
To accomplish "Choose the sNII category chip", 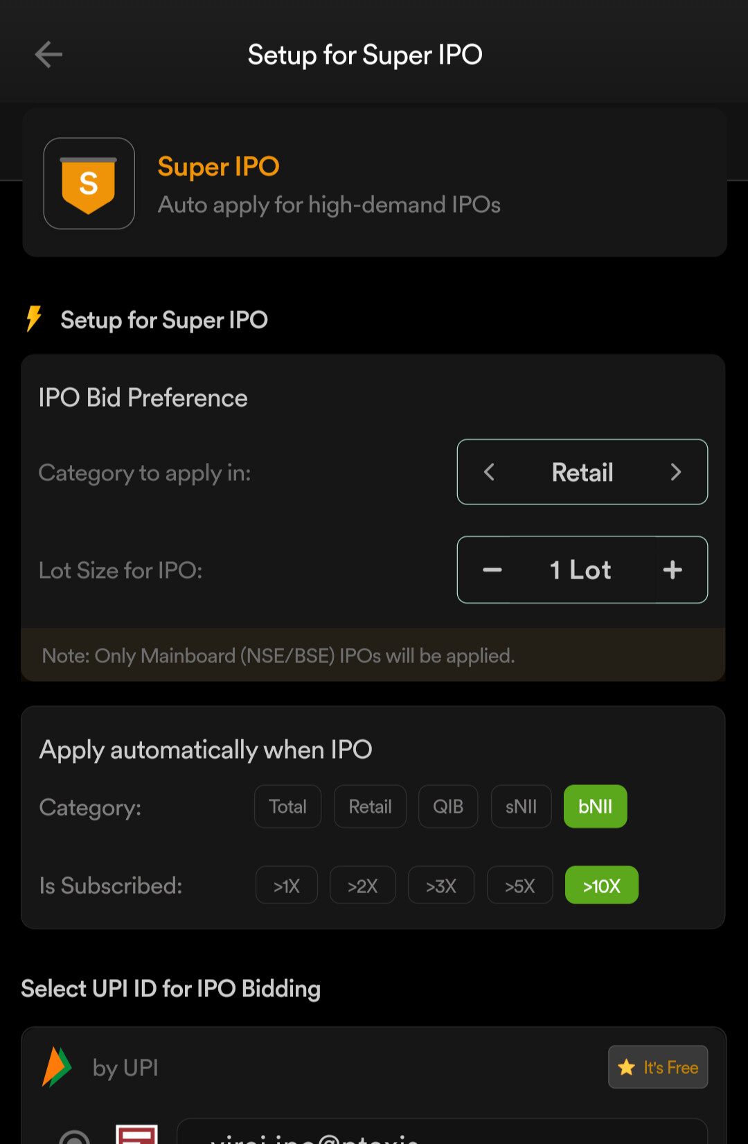I will 521,807.
